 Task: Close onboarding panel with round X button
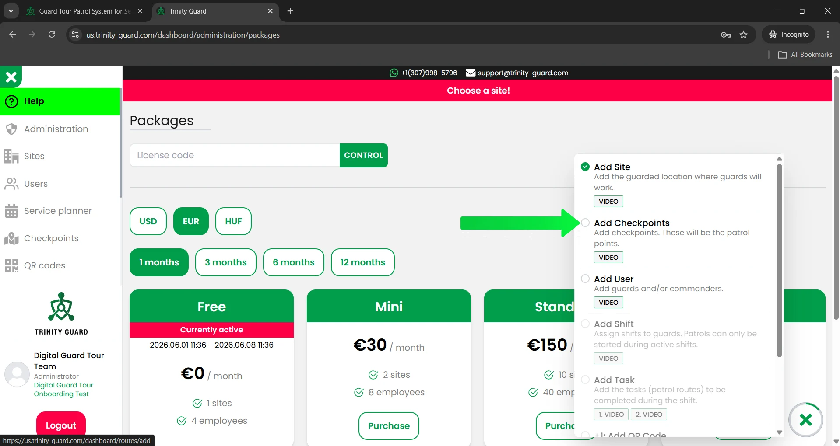point(806,420)
